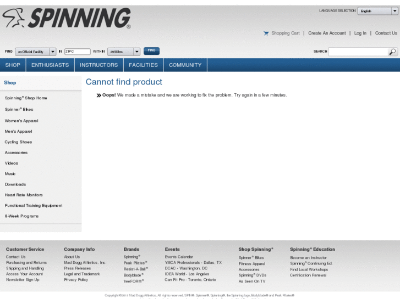Open Spinning DVDs link
This screenshot has width=400, height=299.
coord(253,275)
